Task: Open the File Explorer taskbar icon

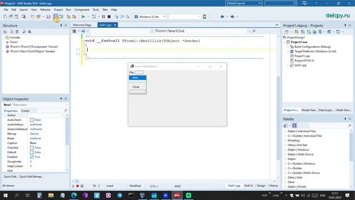Action: (51, 195)
